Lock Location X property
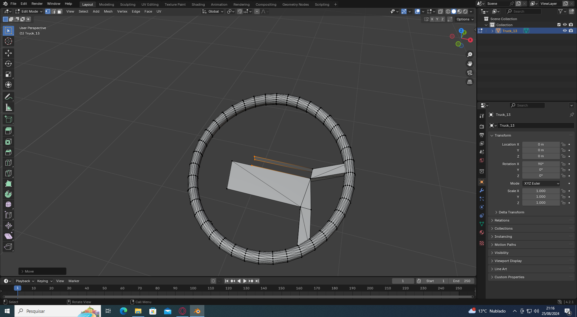Viewport: 577px width, 317px height. pyautogui.click(x=563, y=144)
